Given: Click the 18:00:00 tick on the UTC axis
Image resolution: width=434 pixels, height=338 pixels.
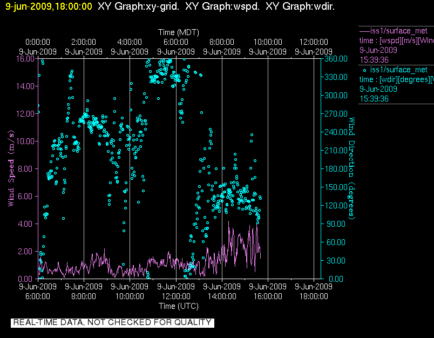Looking at the screenshot, I should click(x=314, y=296).
